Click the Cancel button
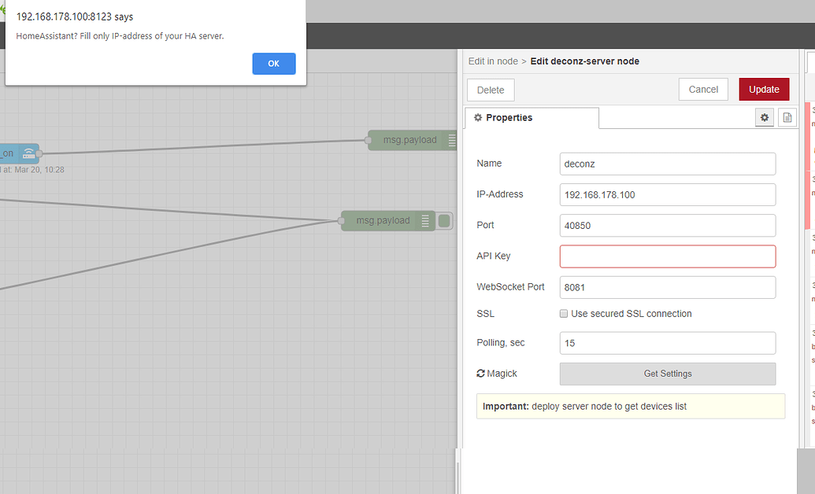 [x=702, y=90]
